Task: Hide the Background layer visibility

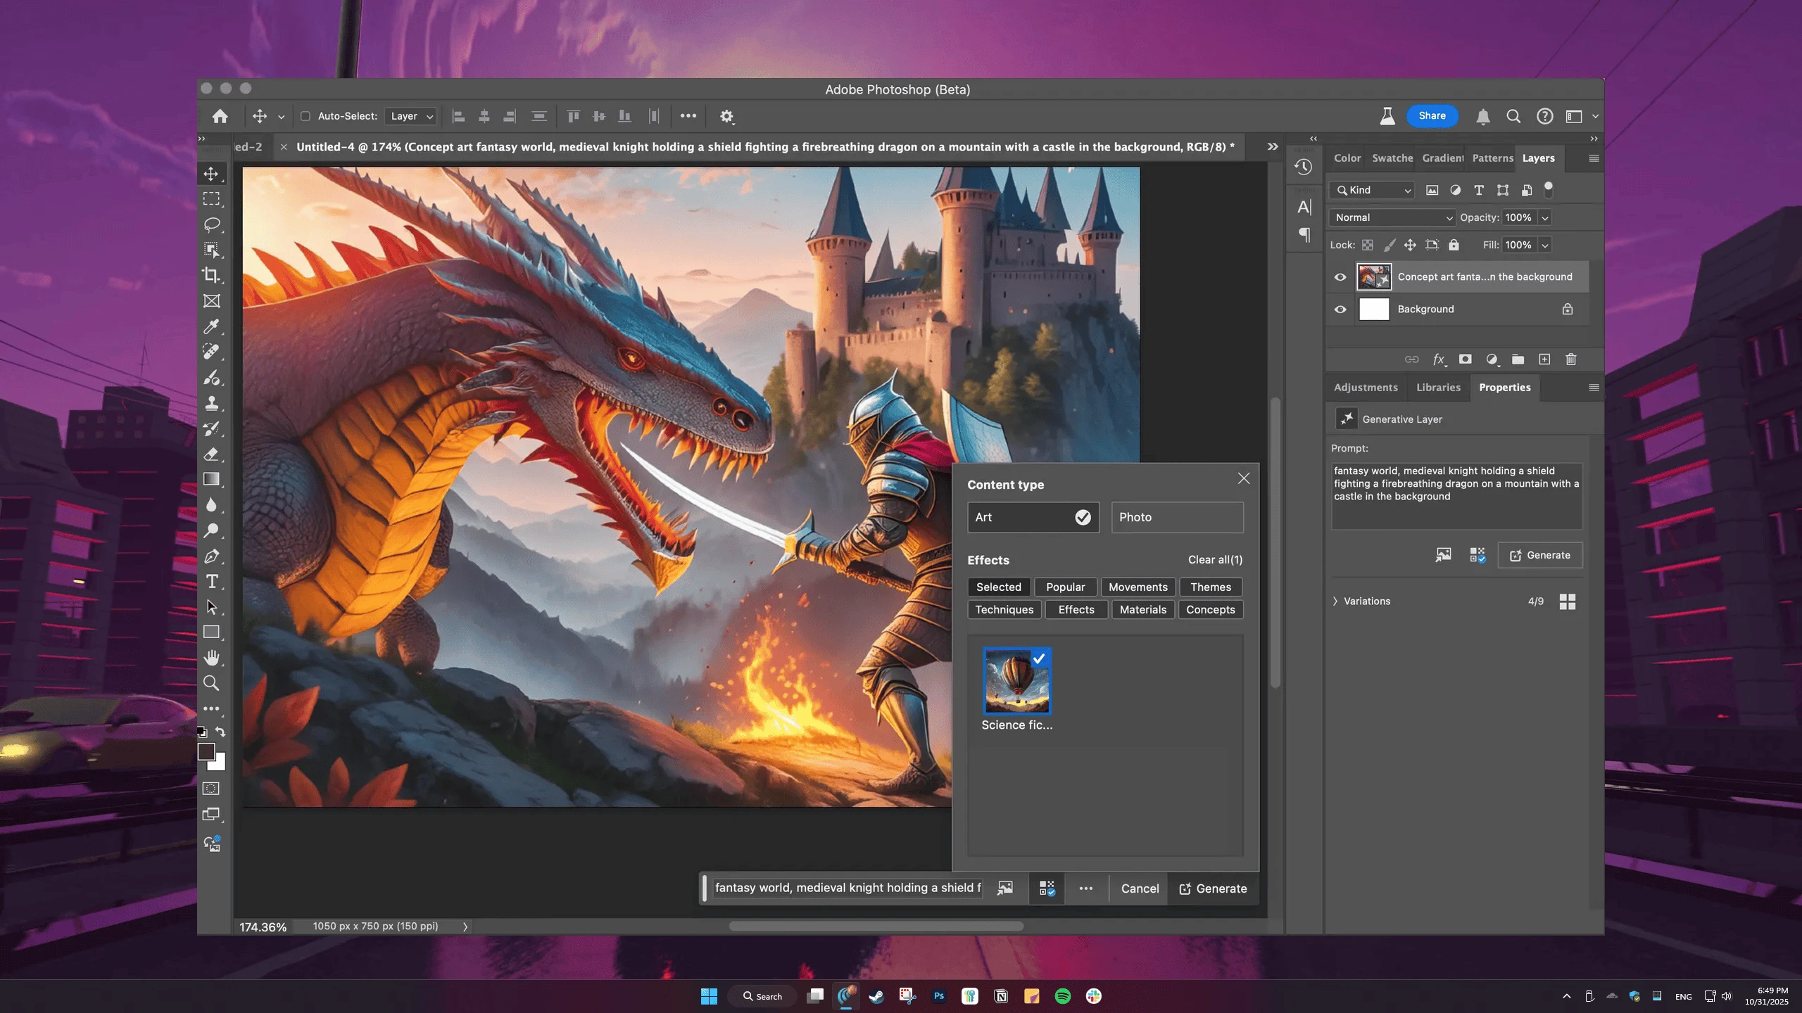Action: (x=1340, y=310)
